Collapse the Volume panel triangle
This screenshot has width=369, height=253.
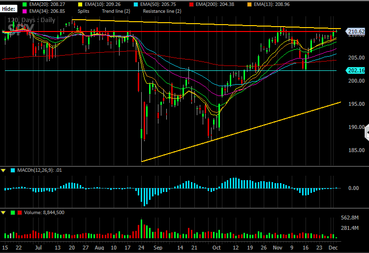pyautogui.click(x=3, y=213)
